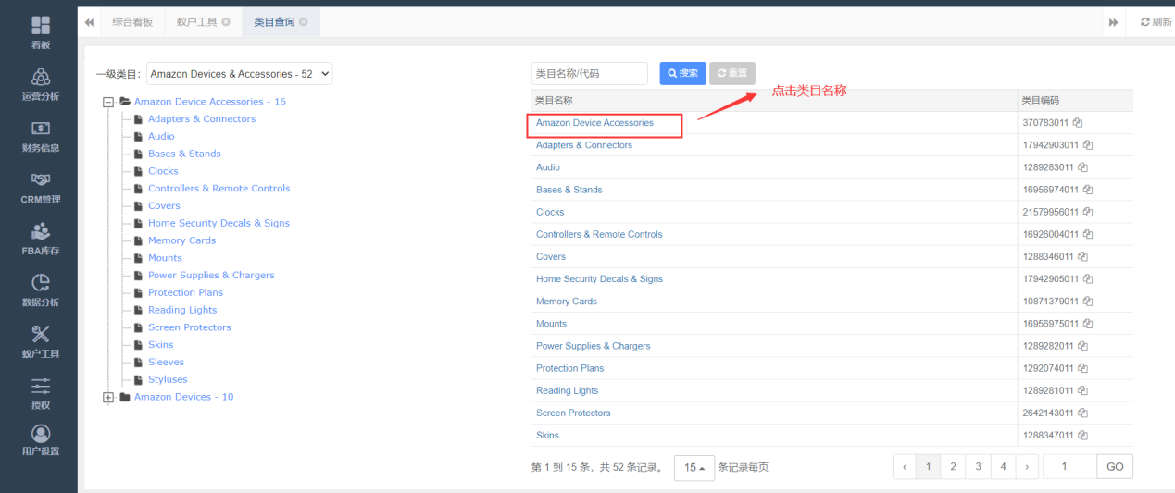1175x493 pixels.
Task: Select Controllers & Remote Controls tree item
Action: click(219, 189)
